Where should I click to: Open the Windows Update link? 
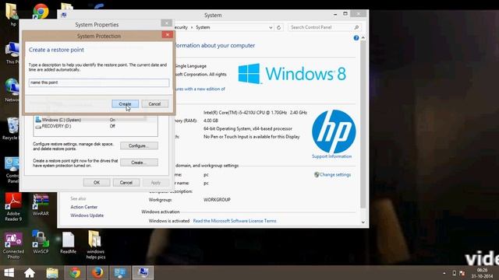click(87, 215)
